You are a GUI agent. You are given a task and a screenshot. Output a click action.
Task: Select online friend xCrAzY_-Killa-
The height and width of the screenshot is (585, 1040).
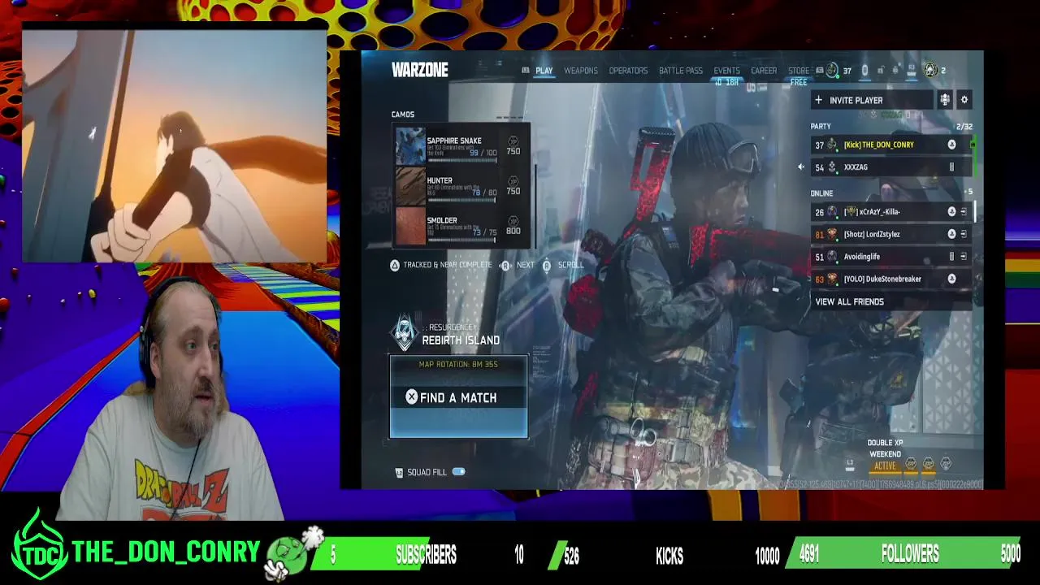891,211
